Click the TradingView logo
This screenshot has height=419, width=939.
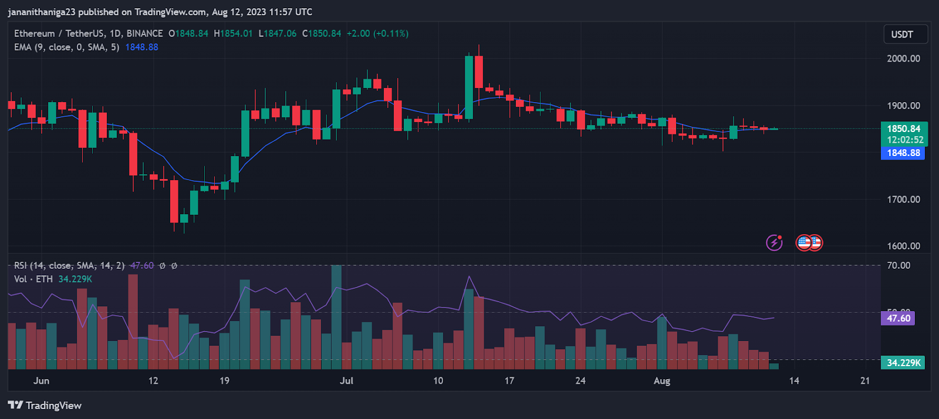click(x=45, y=405)
